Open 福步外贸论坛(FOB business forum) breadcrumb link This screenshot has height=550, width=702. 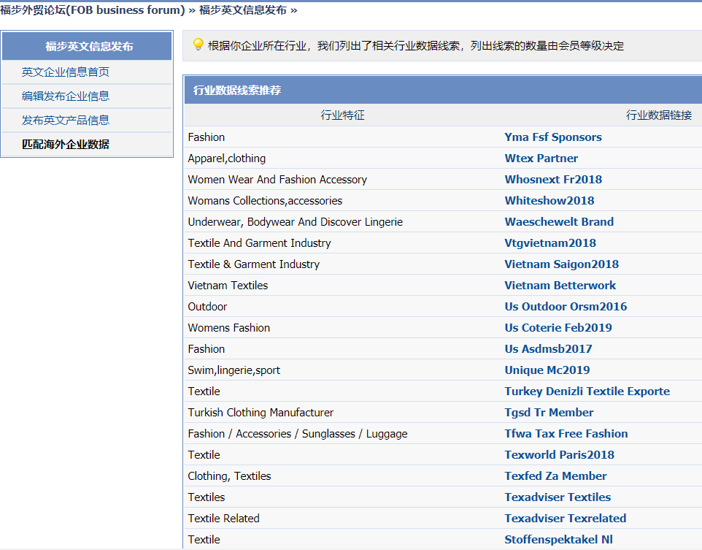92,10
